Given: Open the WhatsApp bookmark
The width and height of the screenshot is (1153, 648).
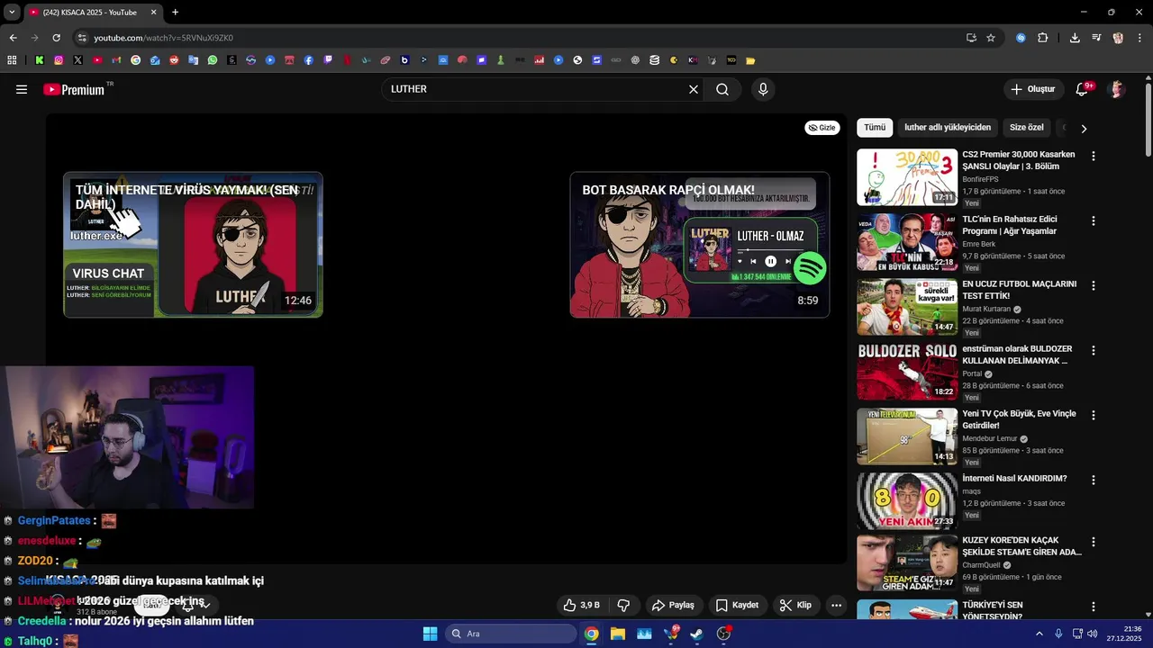Looking at the screenshot, I should [x=213, y=60].
